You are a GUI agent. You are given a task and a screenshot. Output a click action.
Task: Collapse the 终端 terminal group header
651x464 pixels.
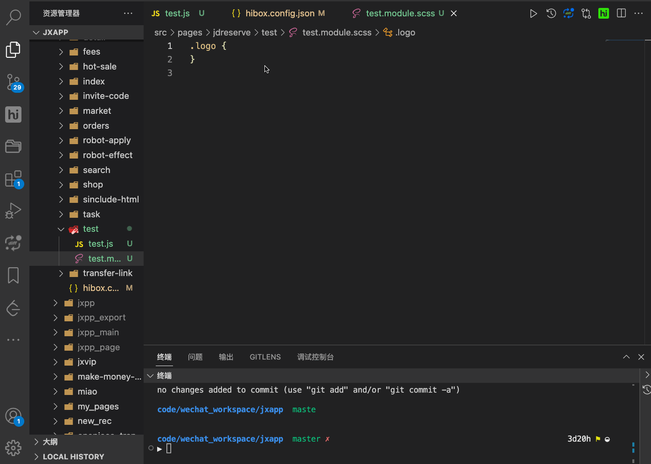click(392, 375)
